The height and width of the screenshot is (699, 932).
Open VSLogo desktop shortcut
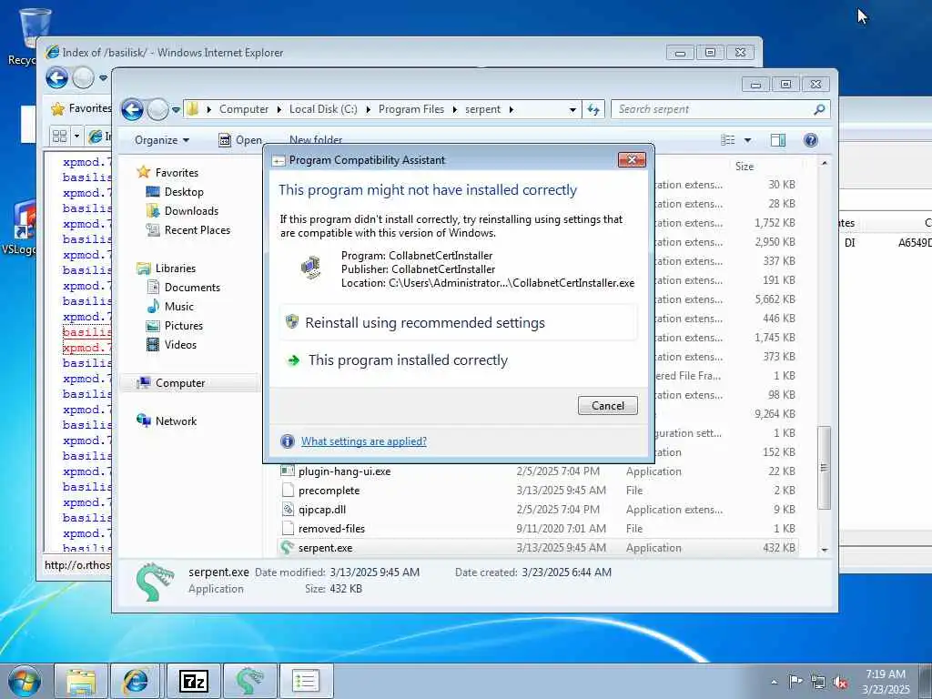pos(19,228)
